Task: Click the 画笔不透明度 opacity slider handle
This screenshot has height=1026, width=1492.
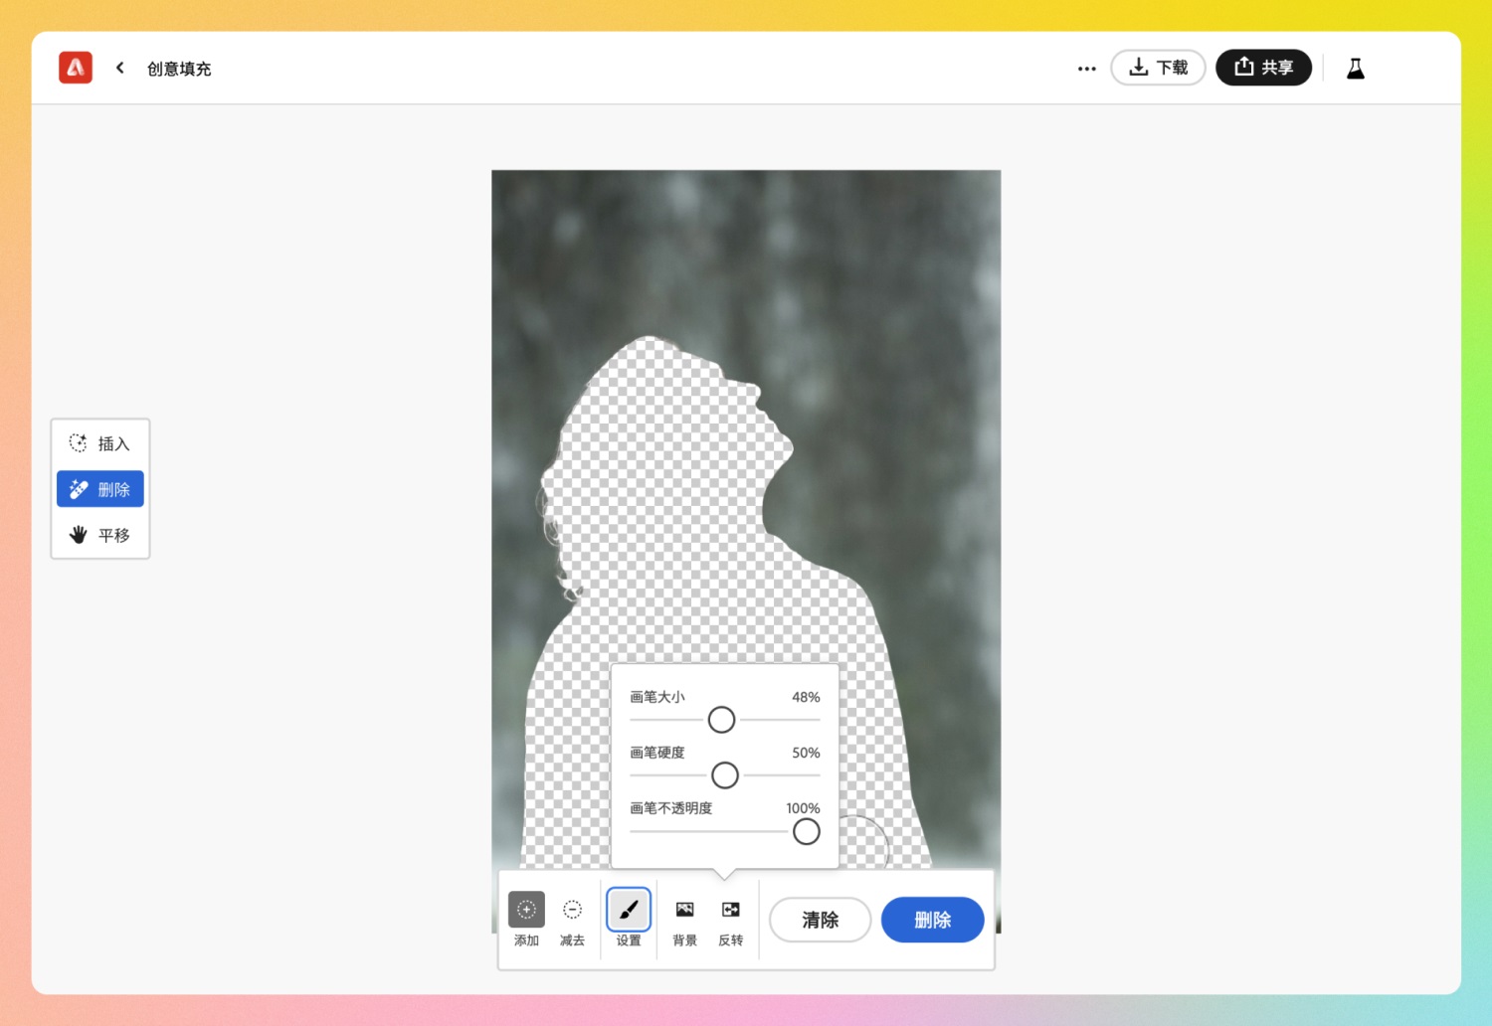Action: [807, 831]
